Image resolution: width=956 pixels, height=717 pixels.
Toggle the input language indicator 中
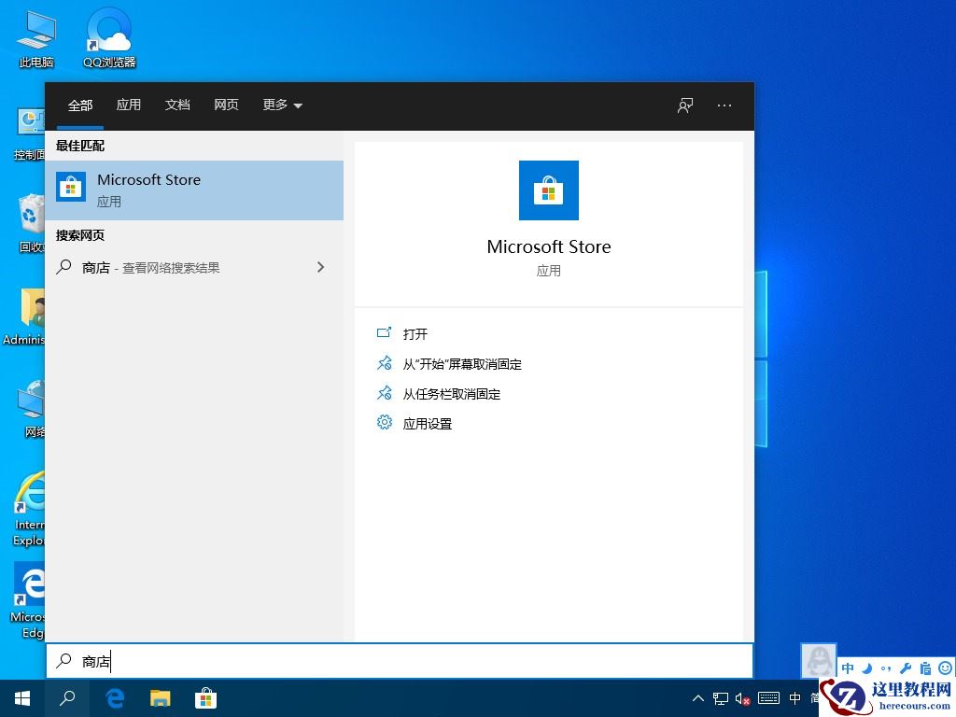pos(847,668)
